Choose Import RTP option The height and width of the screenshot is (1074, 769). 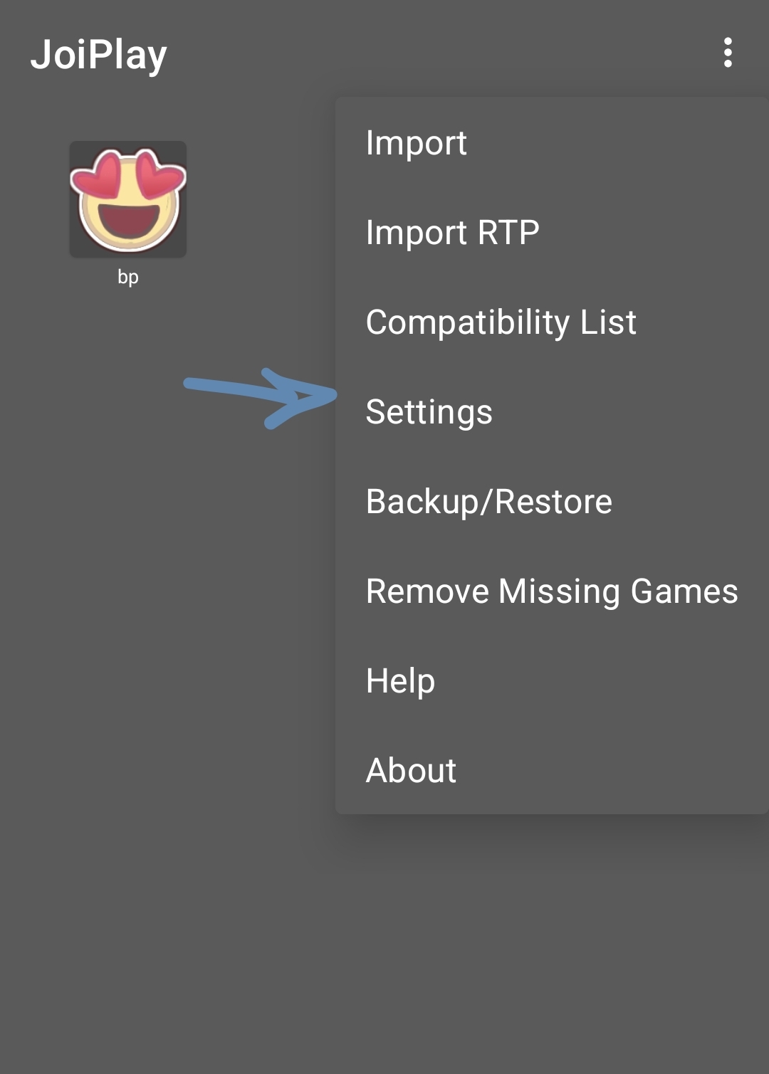pyautogui.click(x=552, y=232)
